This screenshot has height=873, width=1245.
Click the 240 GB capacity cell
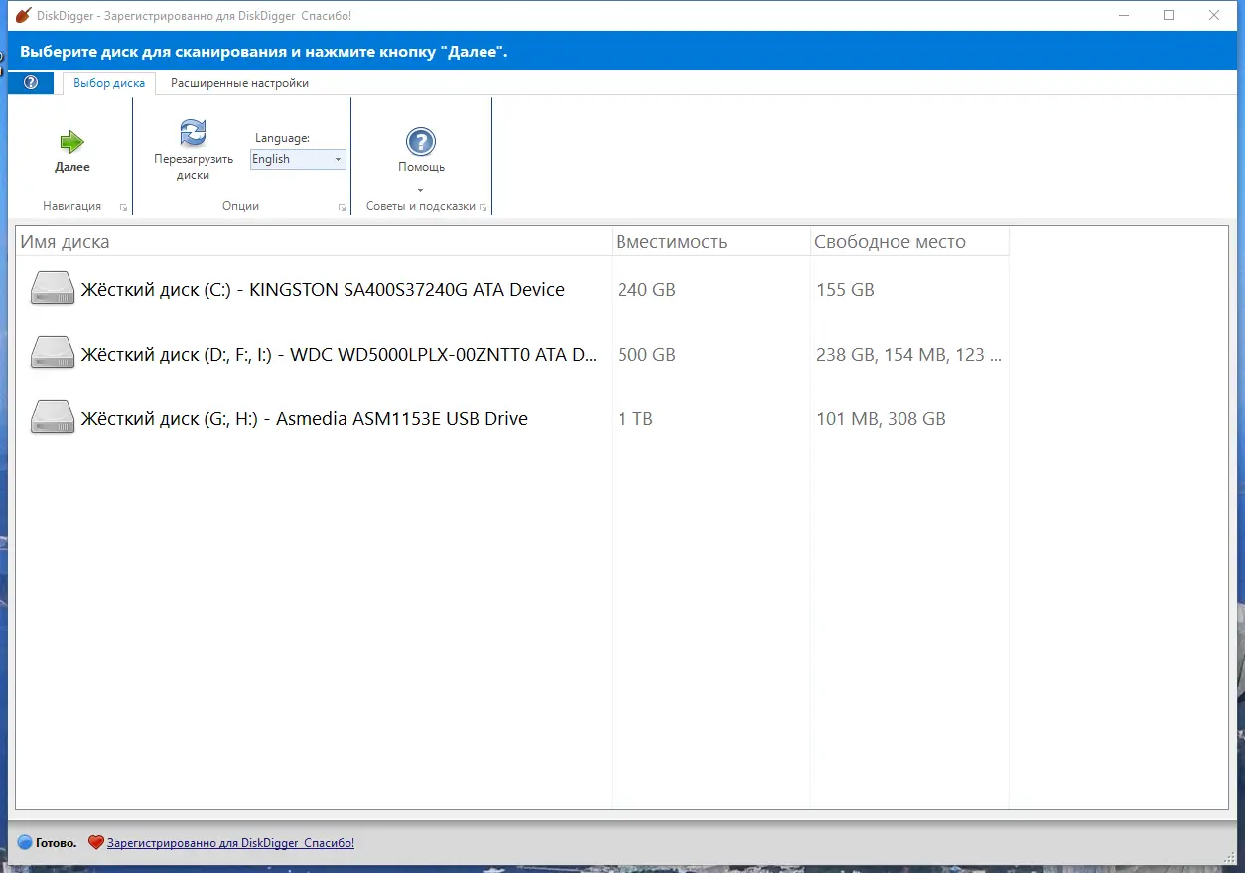pos(646,290)
